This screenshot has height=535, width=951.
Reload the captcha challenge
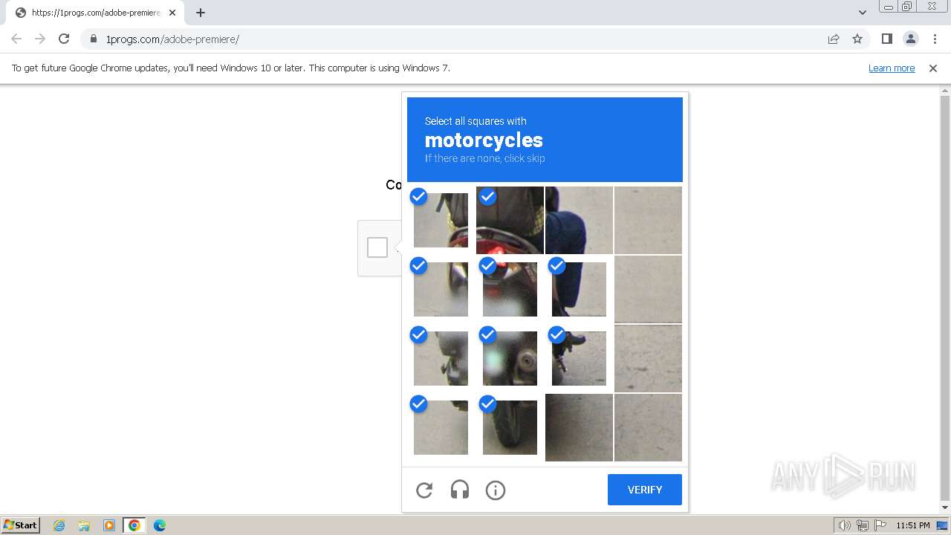click(424, 490)
